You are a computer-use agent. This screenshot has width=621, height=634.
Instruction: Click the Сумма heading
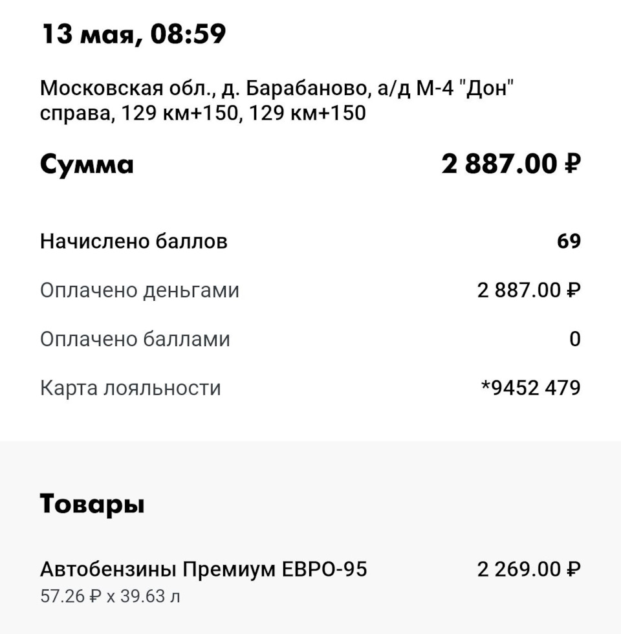coord(87,164)
